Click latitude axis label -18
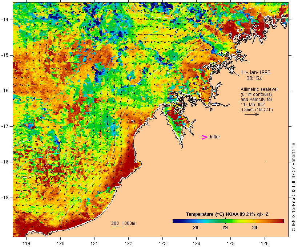Screen dimensions: 298x247 pyautogui.click(x=5, y=162)
